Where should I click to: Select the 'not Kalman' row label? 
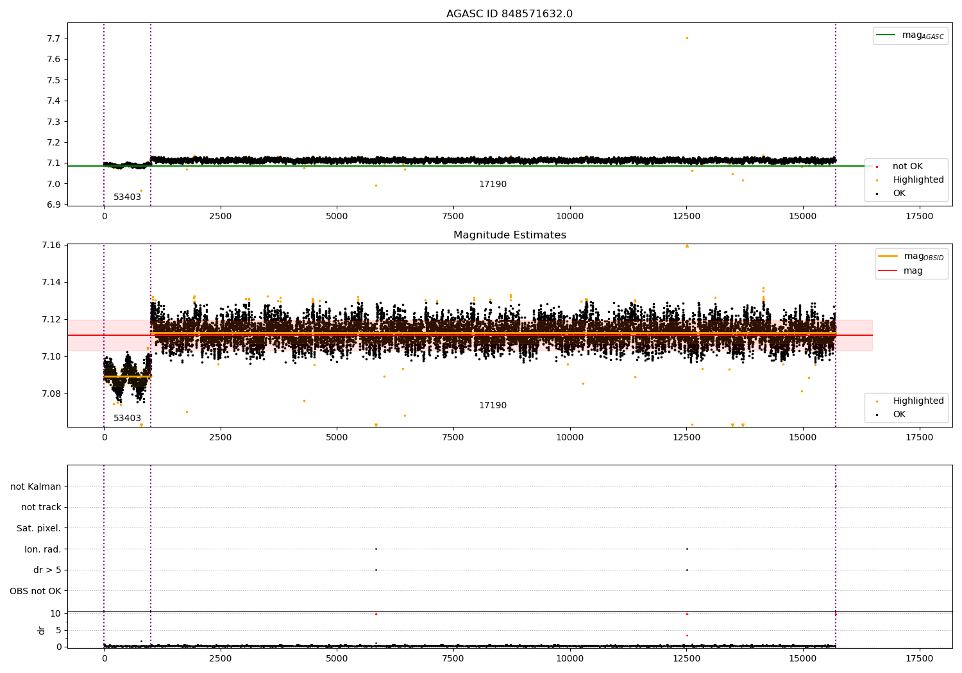(x=36, y=487)
